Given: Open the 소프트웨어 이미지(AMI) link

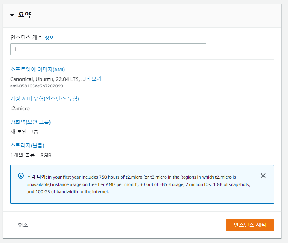Looking at the screenshot, I should (38, 69).
